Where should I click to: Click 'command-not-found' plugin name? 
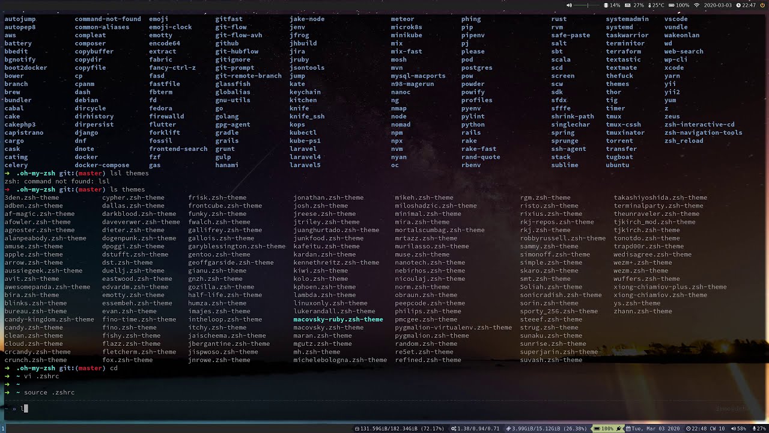click(x=108, y=19)
